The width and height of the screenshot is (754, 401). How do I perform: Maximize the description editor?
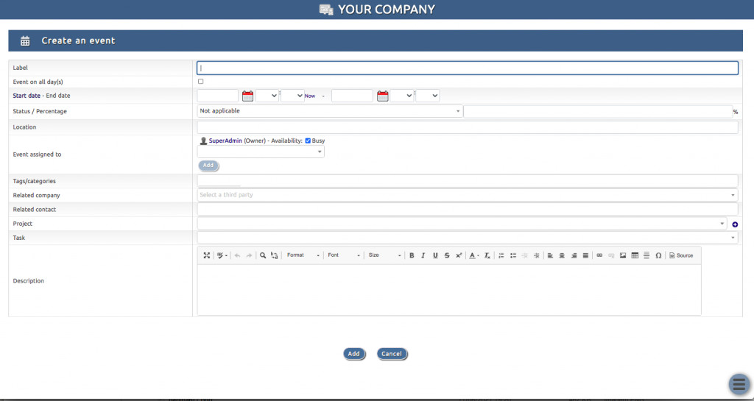click(206, 255)
